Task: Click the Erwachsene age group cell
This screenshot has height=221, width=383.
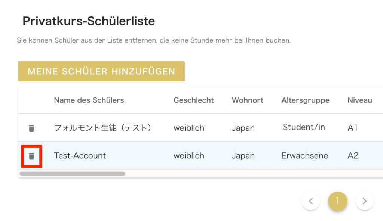Action: click(304, 156)
